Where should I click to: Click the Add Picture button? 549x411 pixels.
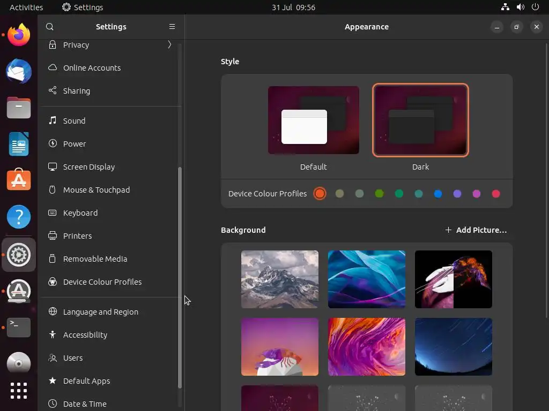(476, 230)
